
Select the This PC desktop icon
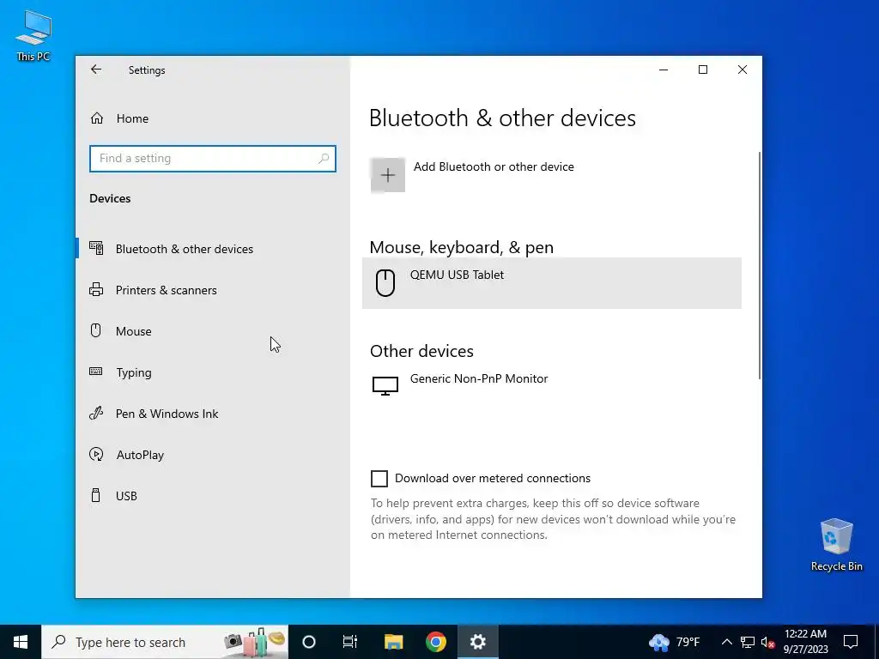[x=33, y=36]
